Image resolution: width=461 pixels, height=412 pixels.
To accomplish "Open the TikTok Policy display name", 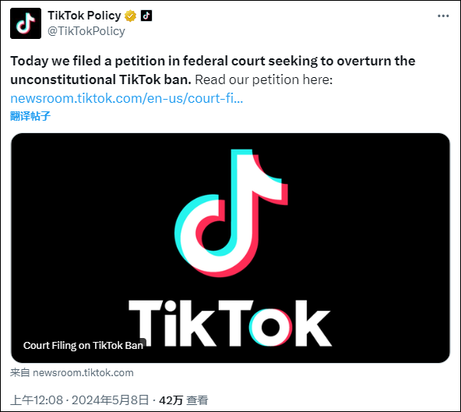I will [84, 16].
